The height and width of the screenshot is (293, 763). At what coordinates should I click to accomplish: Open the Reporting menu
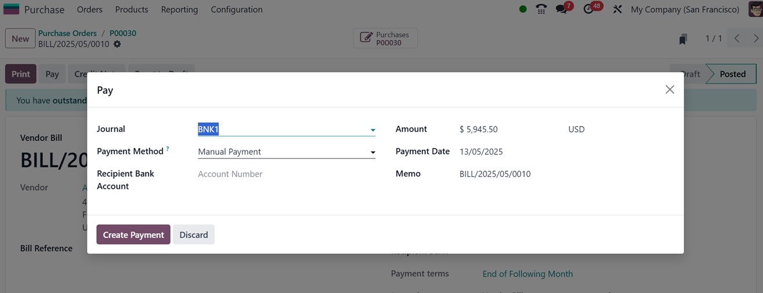click(179, 9)
